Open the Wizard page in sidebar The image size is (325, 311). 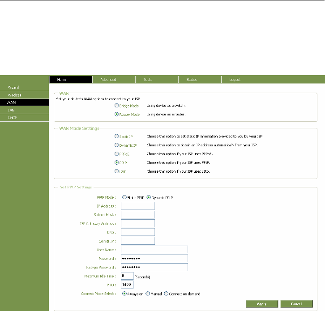coord(13,87)
